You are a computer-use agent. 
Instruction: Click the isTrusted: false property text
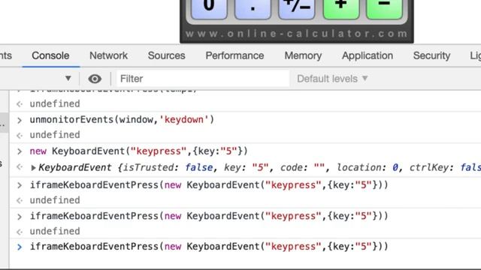(168, 168)
